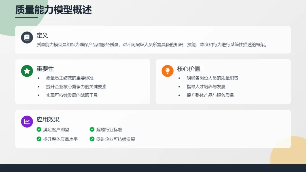Click bullet text 明确各岗位人员的质量职责
Viewport: 306px width, 172px height.
(212, 78)
